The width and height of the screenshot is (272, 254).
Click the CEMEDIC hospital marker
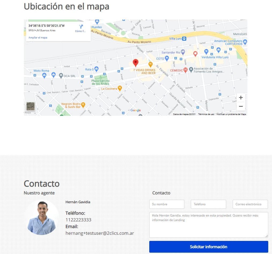click(x=185, y=70)
